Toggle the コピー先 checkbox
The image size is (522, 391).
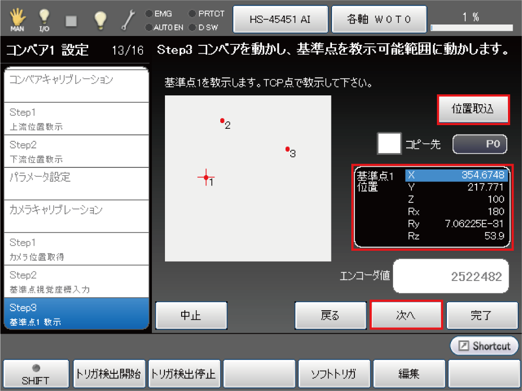389,144
